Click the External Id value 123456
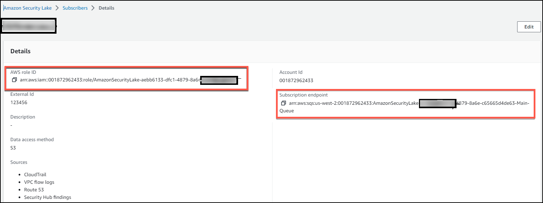 (x=19, y=102)
